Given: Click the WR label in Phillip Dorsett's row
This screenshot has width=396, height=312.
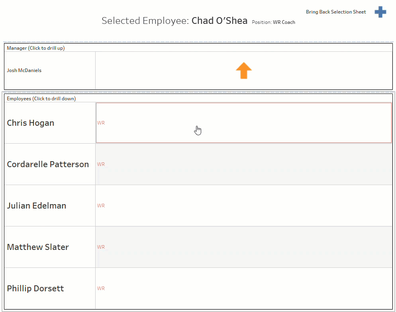Looking at the screenshot, I should tap(101, 289).
